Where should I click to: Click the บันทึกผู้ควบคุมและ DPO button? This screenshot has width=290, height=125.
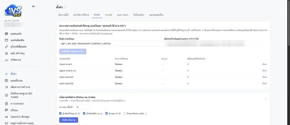73,51
